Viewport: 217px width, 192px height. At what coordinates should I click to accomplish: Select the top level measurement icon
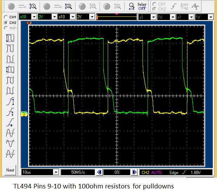pyautogui.click(x=10, y=80)
